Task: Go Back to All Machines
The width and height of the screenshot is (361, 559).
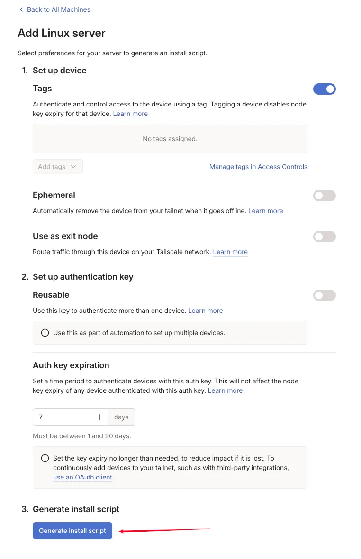Action: click(x=58, y=9)
